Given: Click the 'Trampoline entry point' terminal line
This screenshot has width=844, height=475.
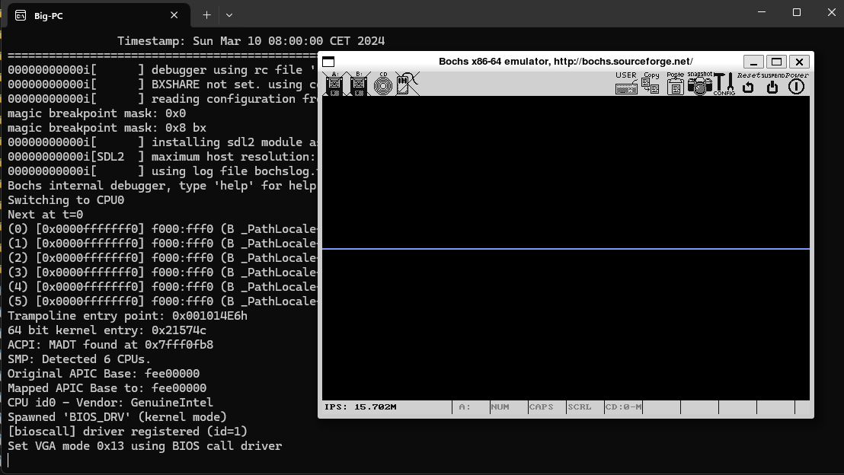Looking at the screenshot, I should tap(127, 316).
